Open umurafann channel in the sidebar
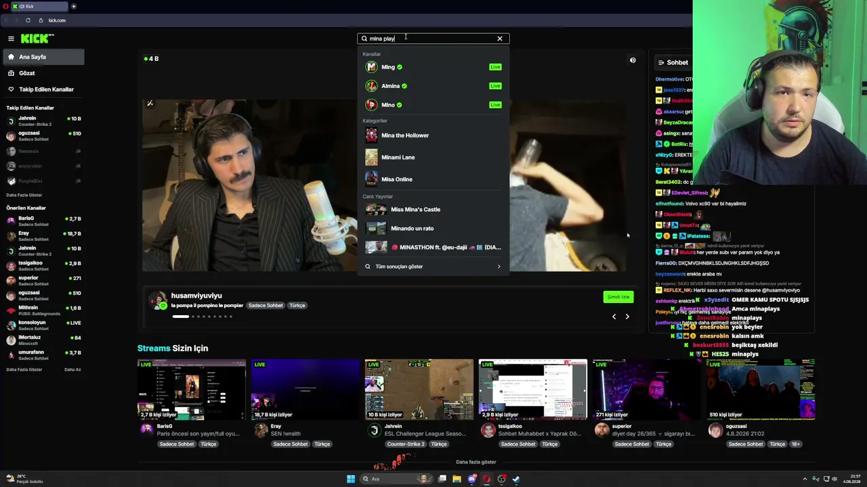867x487 pixels. click(x=43, y=355)
